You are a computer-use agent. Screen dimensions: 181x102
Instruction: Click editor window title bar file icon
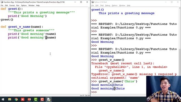[x=2, y=2]
